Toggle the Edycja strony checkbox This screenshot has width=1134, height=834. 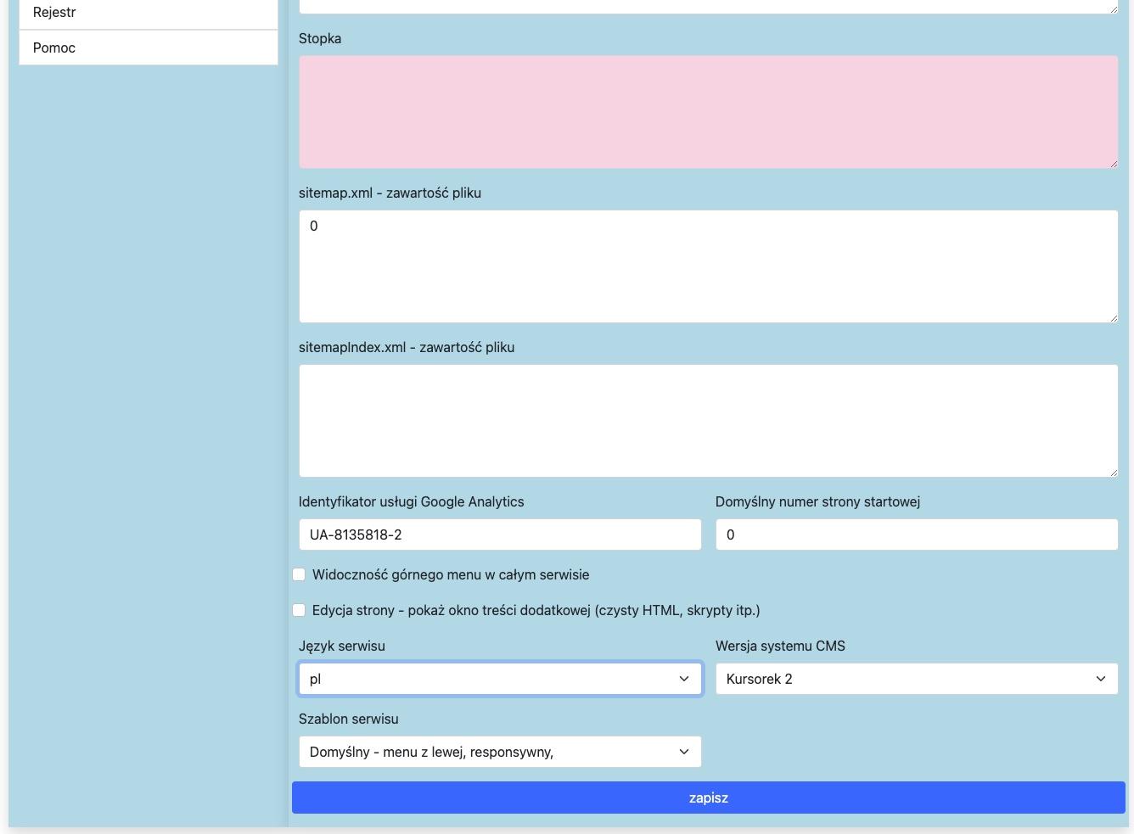pyautogui.click(x=299, y=610)
